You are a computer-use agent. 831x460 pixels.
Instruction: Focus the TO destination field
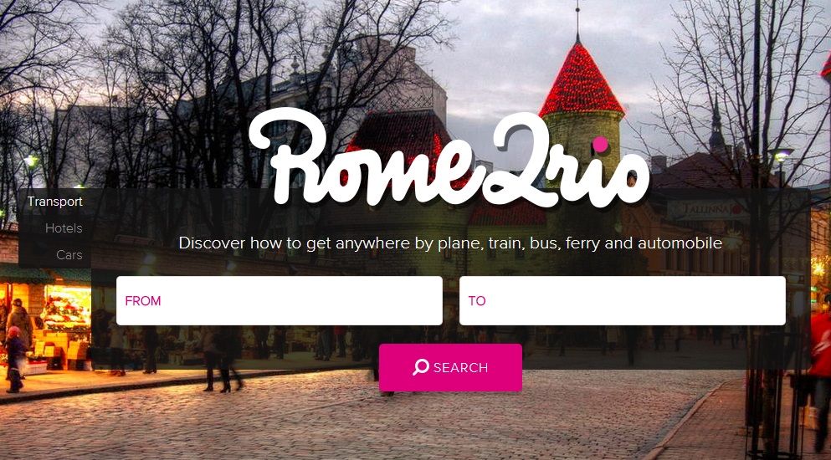tap(622, 300)
